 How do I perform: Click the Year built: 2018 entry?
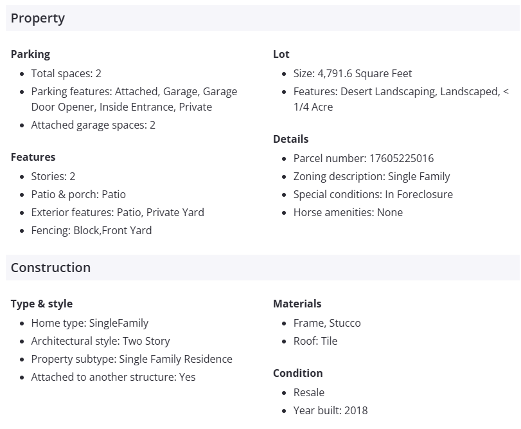(x=330, y=410)
